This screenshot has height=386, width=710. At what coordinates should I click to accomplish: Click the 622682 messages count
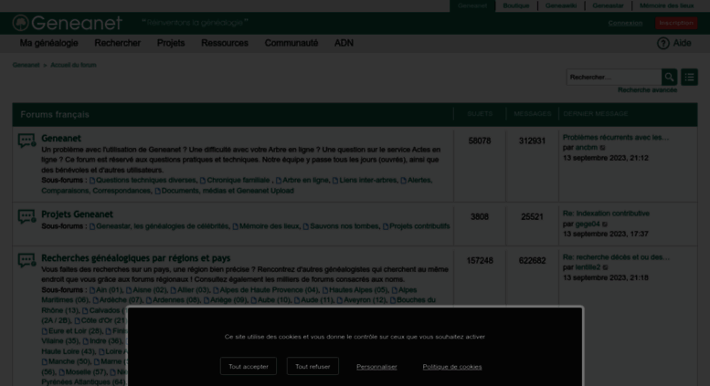click(x=532, y=261)
